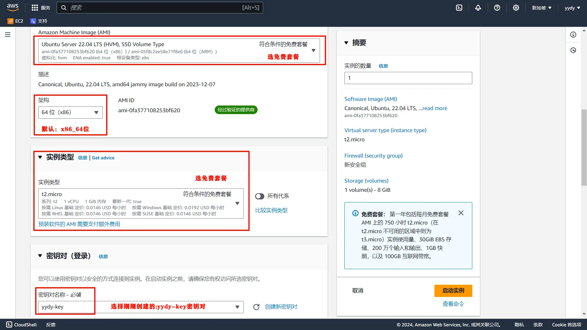
Task: Open the architecture 64-bit (x86) dropdown
Action: tap(70, 112)
